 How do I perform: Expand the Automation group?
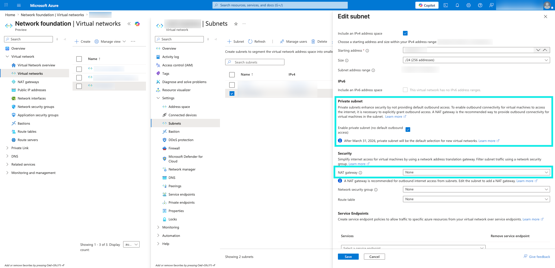(158, 236)
